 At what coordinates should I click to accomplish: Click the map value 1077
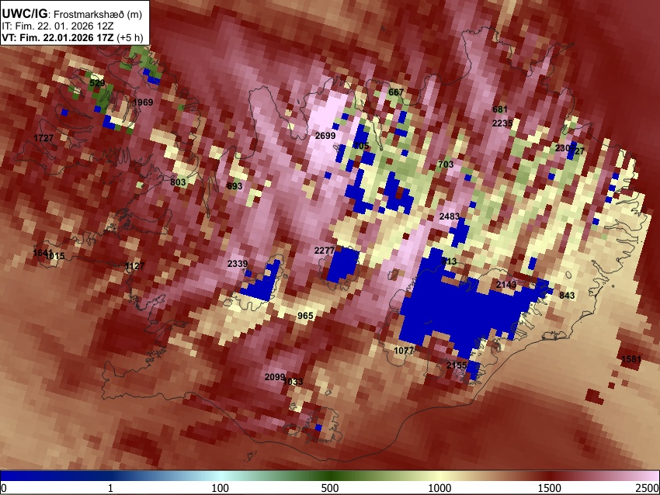tap(404, 351)
